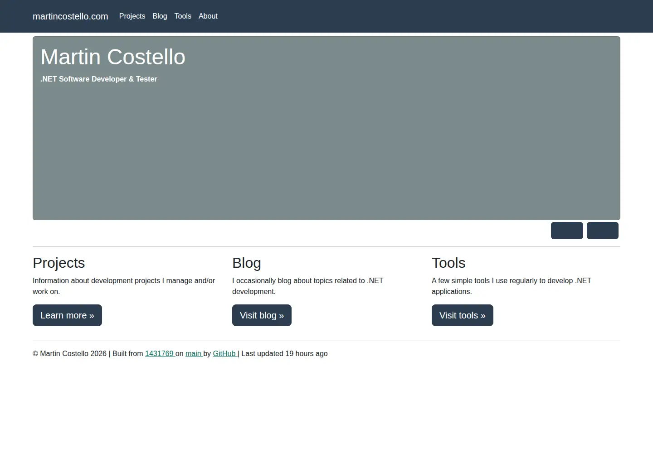Click the ".NET Software Developer & Tester" subtitle
Screen dimensions: 653x453
tap(99, 79)
